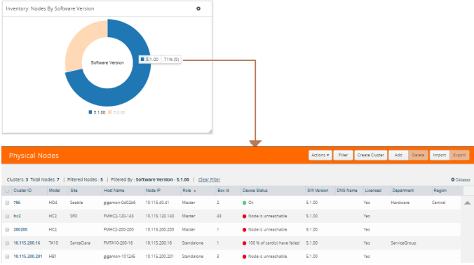Image resolution: width=474 pixels, height=265 pixels.
Task: Open cluster ID 786 link
Action: click(17, 203)
